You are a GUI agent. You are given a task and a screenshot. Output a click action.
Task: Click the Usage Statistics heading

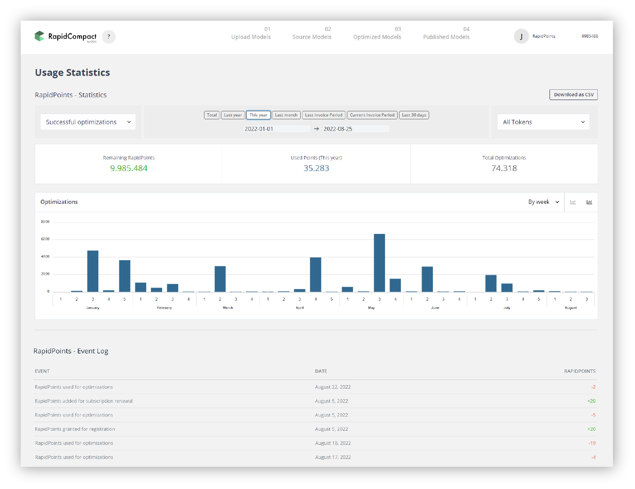point(72,72)
